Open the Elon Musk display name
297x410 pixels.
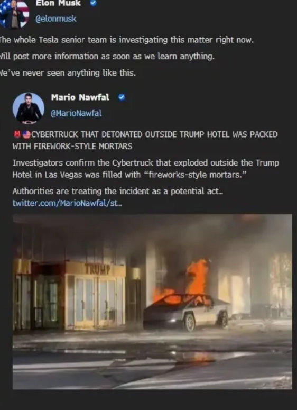[58, 3]
